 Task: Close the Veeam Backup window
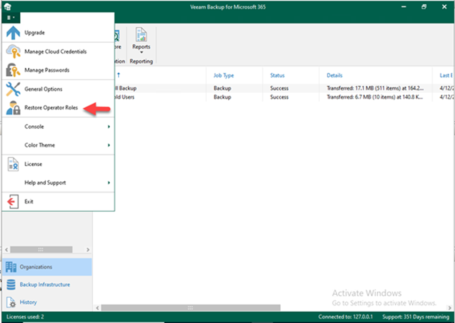[x=444, y=7]
